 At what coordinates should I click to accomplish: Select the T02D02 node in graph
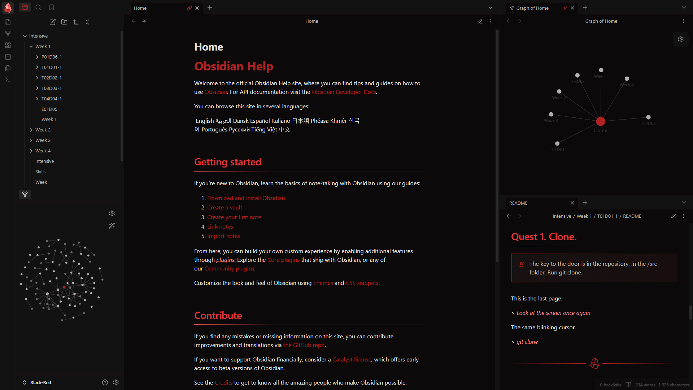pos(648,117)
